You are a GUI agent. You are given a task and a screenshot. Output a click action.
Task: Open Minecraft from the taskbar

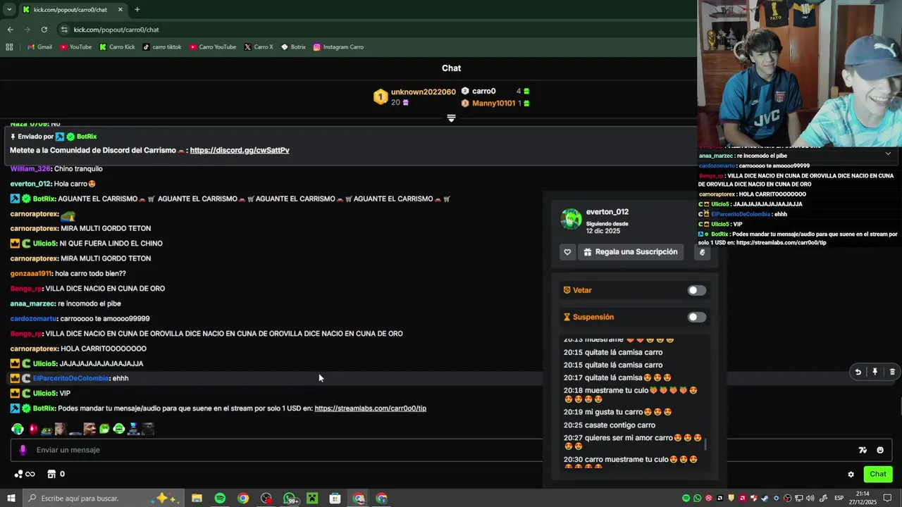pyautogui.click(x=312, y=498)
